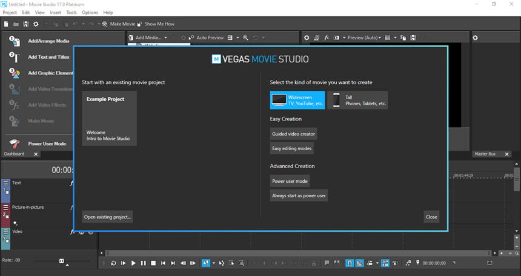Click the split screen view icon in the preview
Viewport: 521px width, 276px height.
[336, 38]
